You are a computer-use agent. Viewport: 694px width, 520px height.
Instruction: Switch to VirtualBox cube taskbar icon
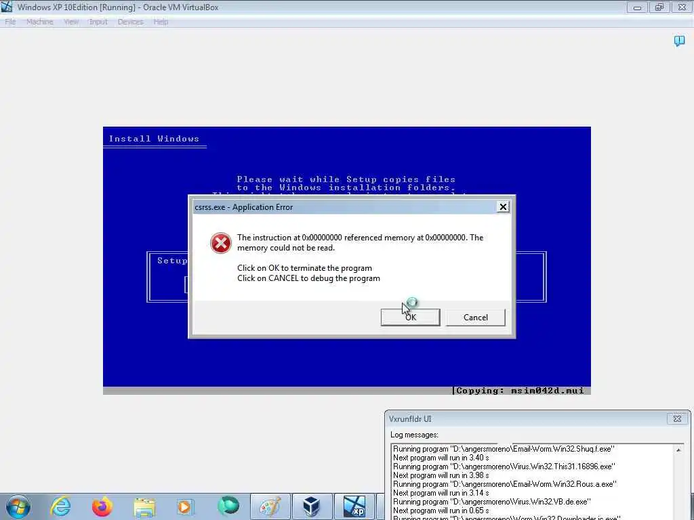[312, 506]
